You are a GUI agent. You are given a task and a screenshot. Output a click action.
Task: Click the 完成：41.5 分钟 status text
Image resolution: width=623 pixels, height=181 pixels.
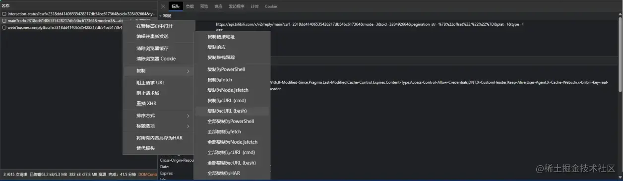point(122,174)
